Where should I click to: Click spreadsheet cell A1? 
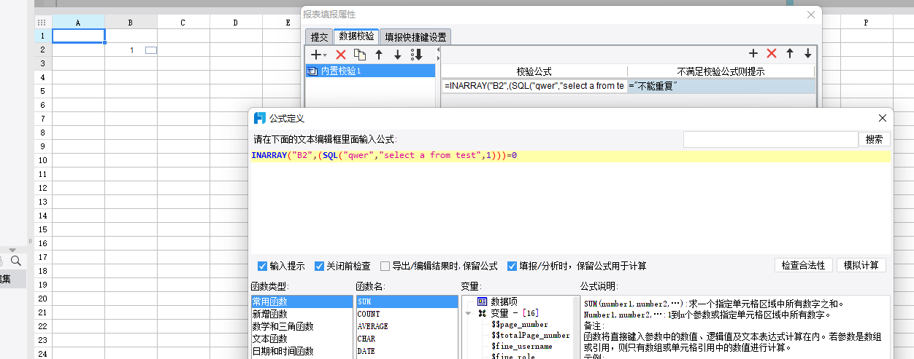(79, 36)
